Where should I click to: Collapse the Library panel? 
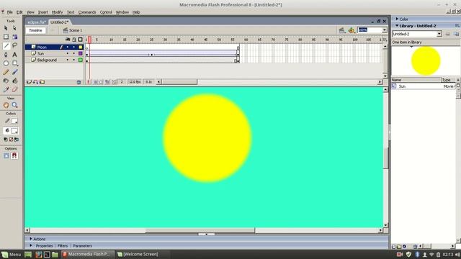[397, 26]
